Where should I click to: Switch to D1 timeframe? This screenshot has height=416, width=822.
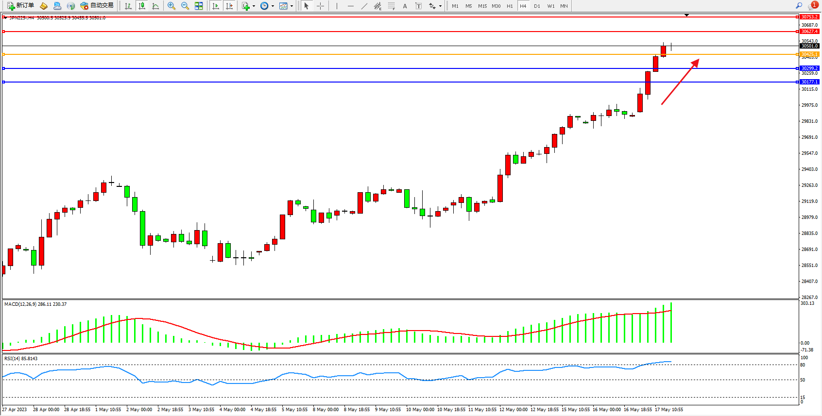point(537,6)
